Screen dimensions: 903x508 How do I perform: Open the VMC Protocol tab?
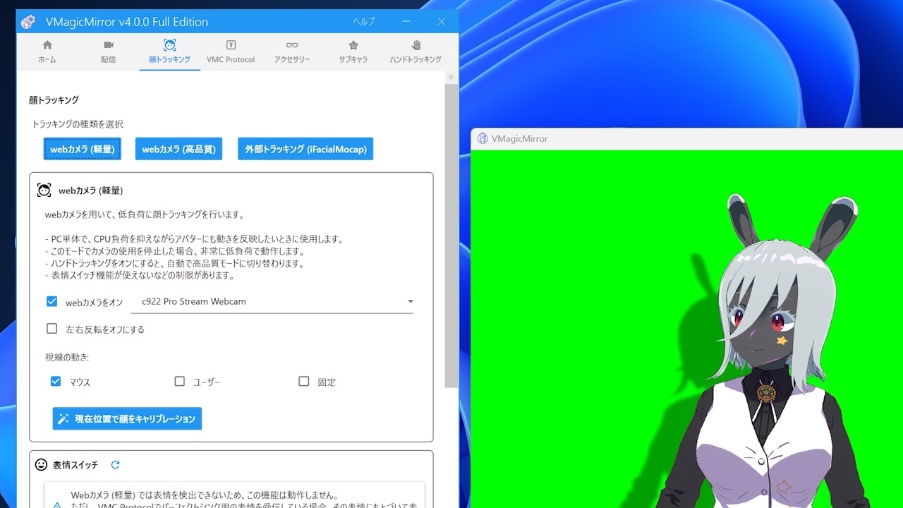(231, 52)
